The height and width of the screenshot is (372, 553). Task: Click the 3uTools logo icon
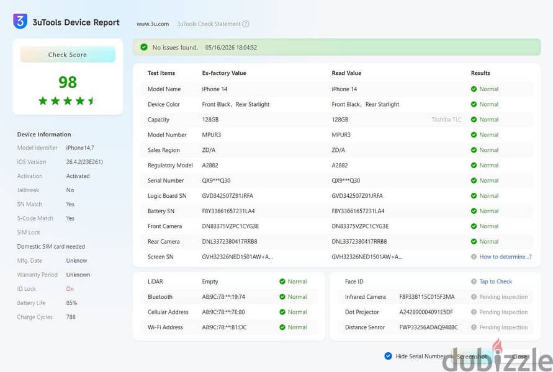tap(20, 22)
